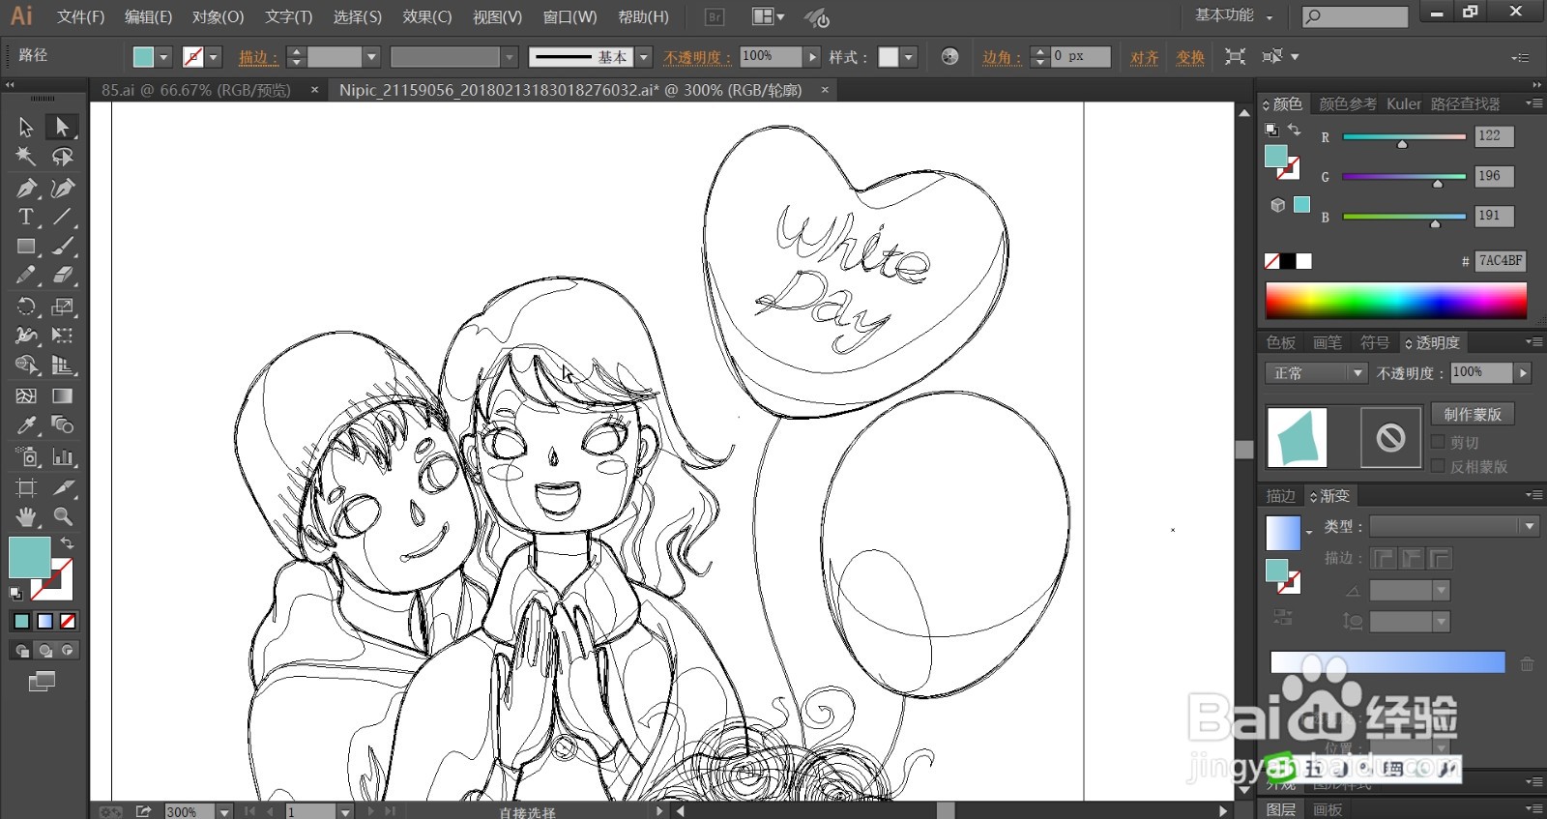Open the 300% zoom level dropdown
Image resolution: width=1547 pixels, height=819 pixels.
[224, 811]
